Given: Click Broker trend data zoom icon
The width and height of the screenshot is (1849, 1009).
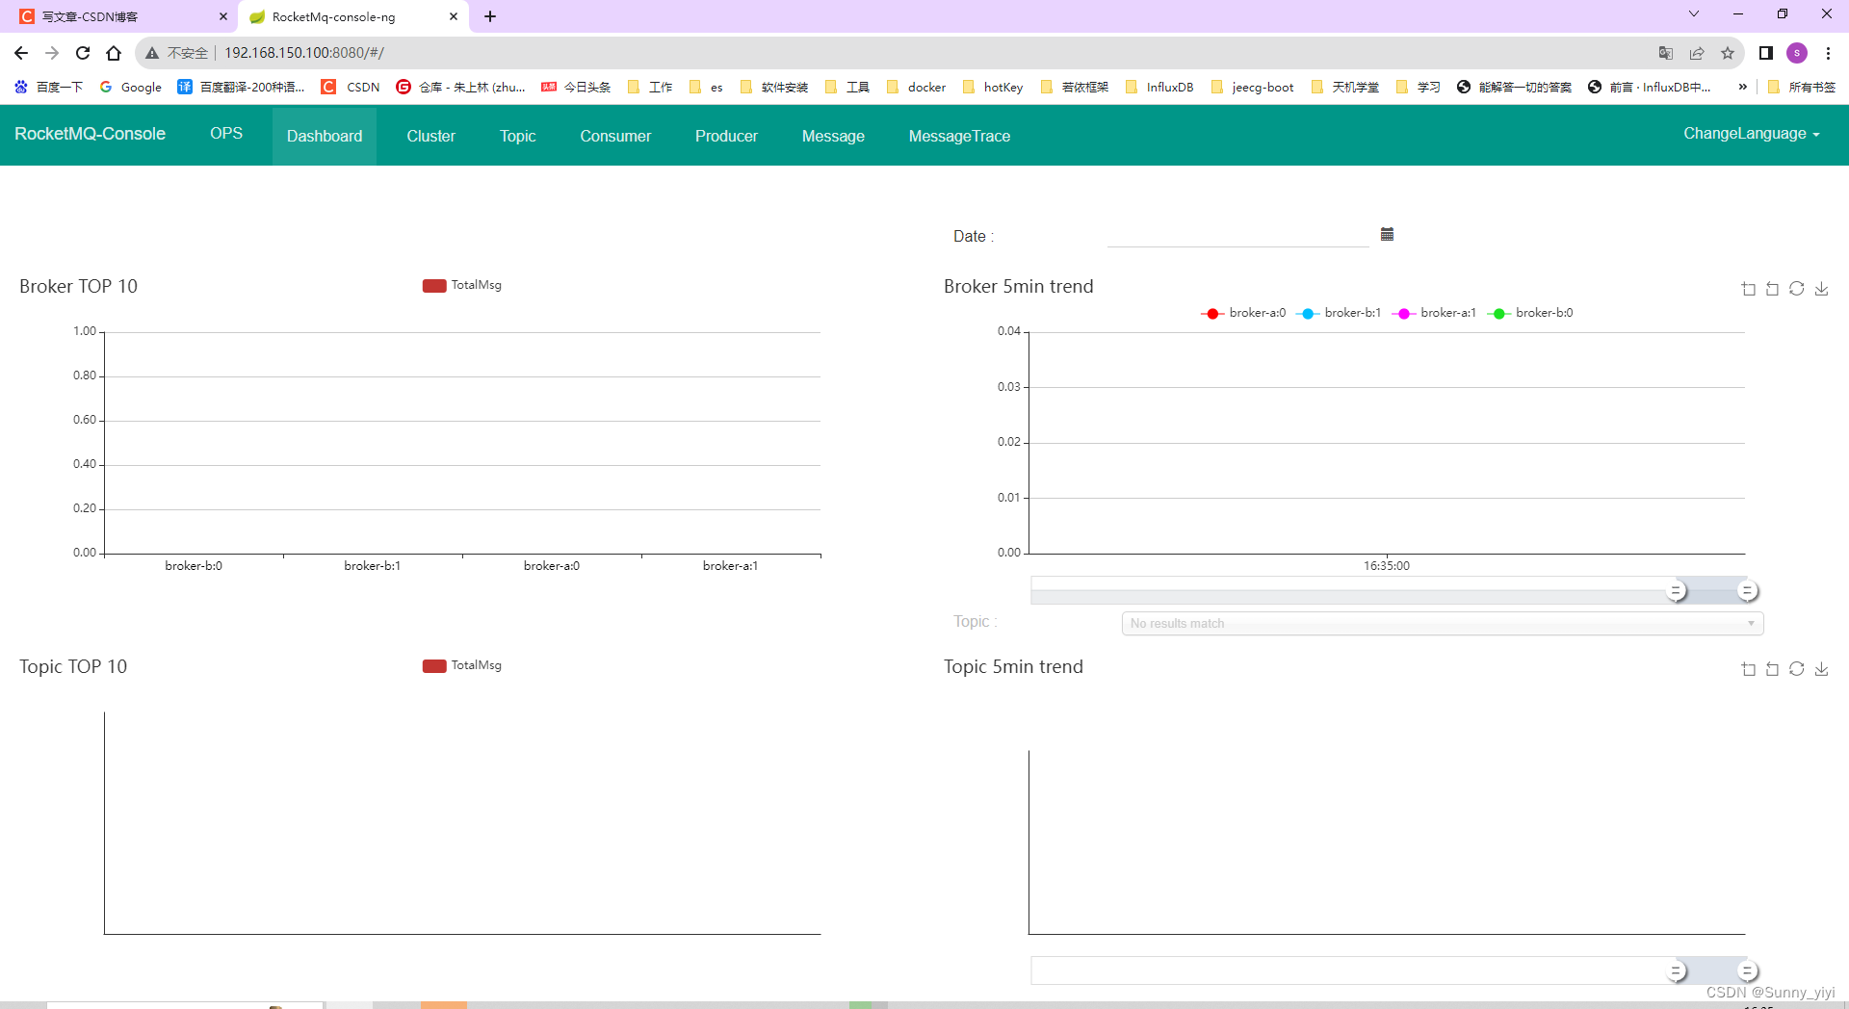Looking at the screenshot, I should point(1749,289).
